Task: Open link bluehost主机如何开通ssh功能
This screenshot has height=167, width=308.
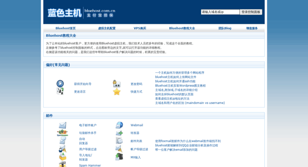Action: pyautogui.click(x=175, y=81)
